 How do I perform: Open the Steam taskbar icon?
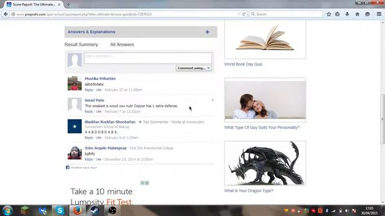pyautogui.click(x=95, y=211)
